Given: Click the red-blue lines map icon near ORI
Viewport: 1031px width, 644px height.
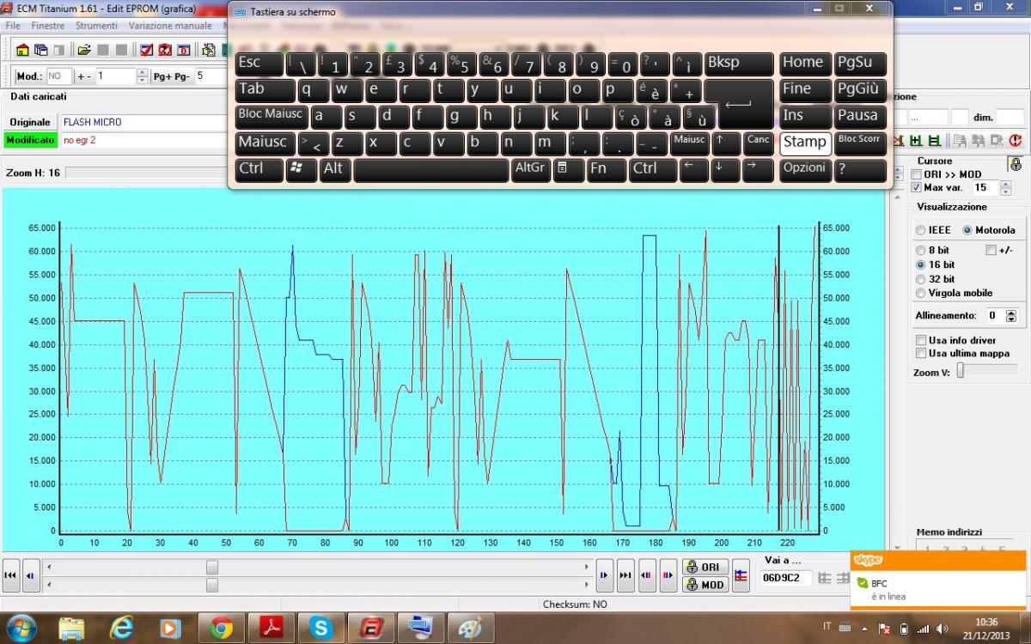Looking at the screenshot, I should 741,575.
